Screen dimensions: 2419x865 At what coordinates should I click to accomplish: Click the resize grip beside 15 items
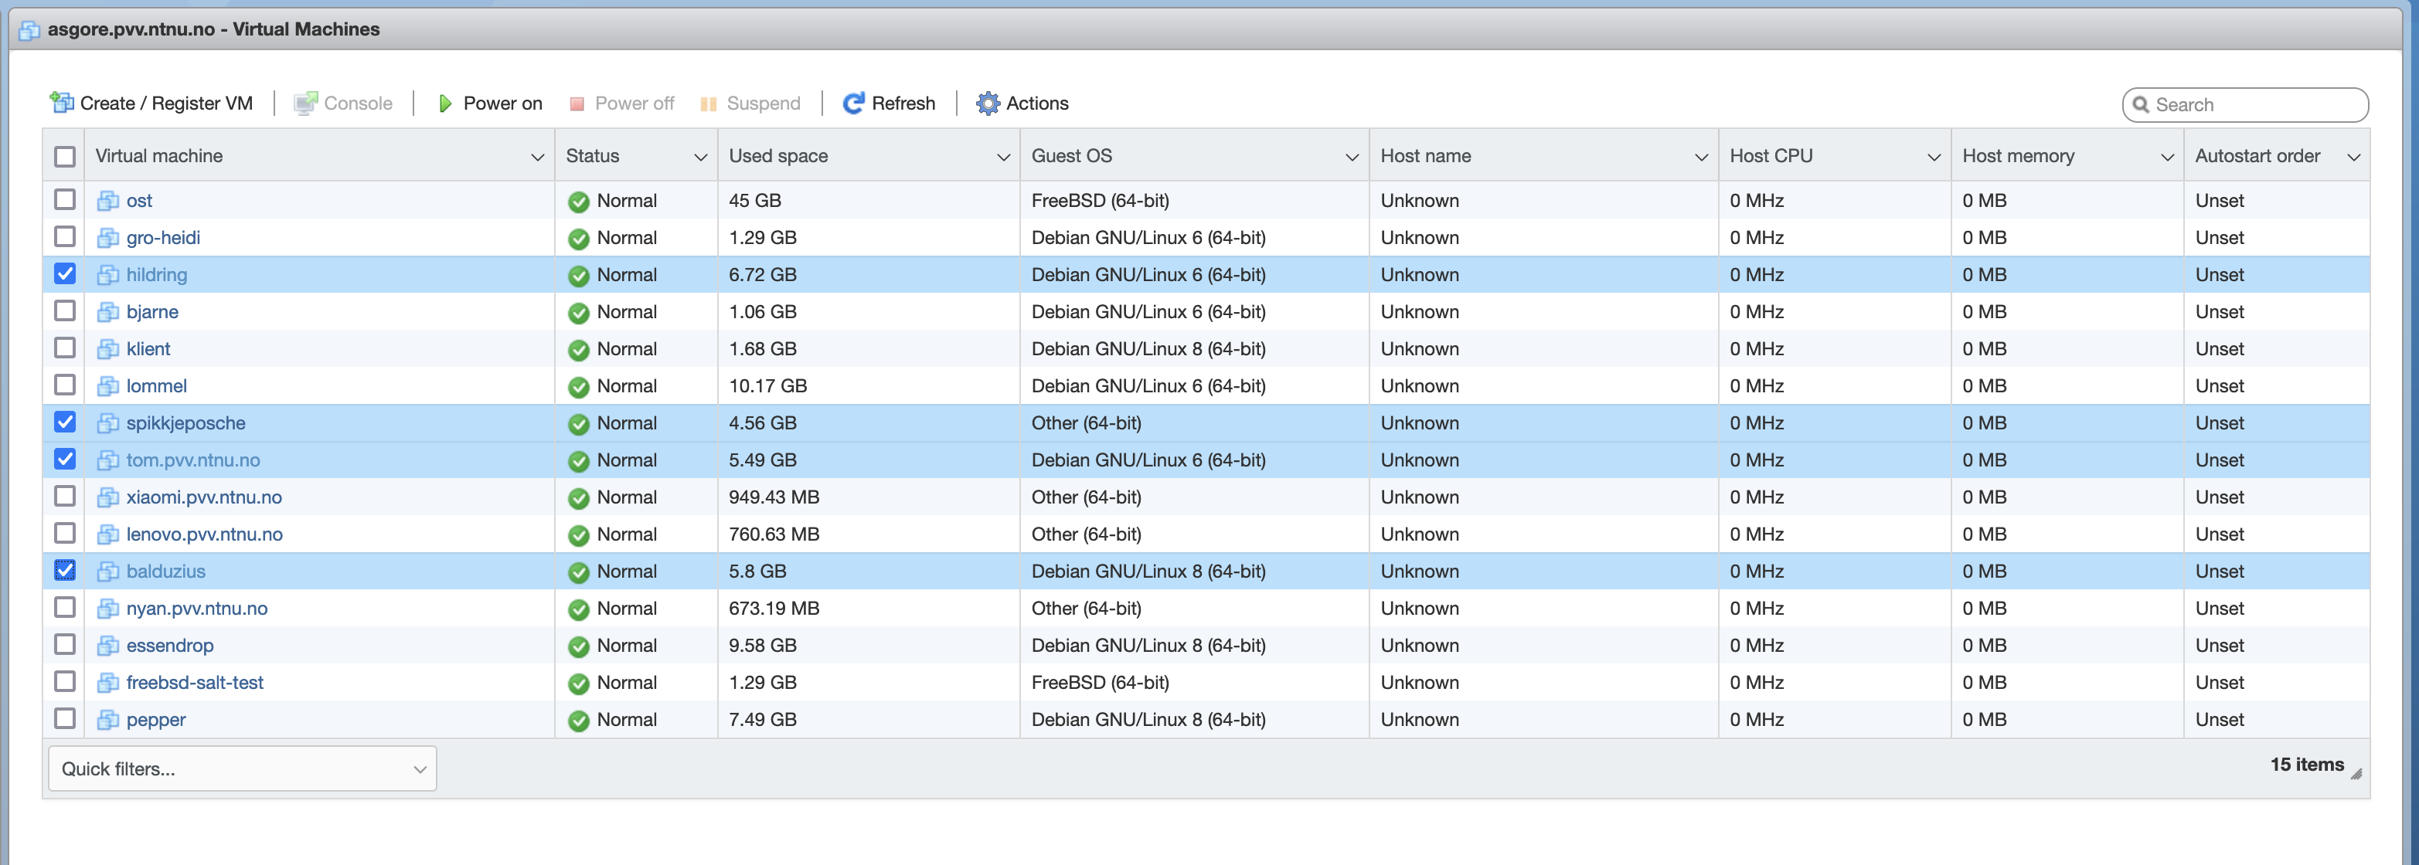[x=2356, y=774]
